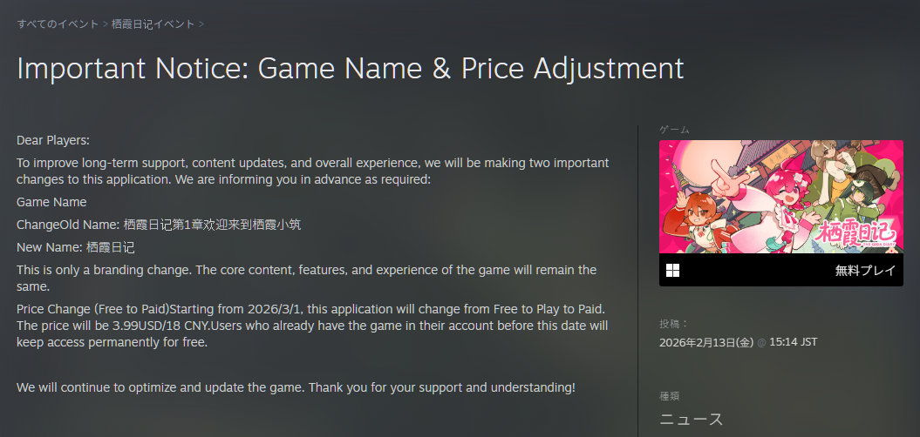The height and width of the screenshot is (437, 920).
Task: Click the 15:14 JST post time
Action: pyautogui.click(x=793, y=342)
